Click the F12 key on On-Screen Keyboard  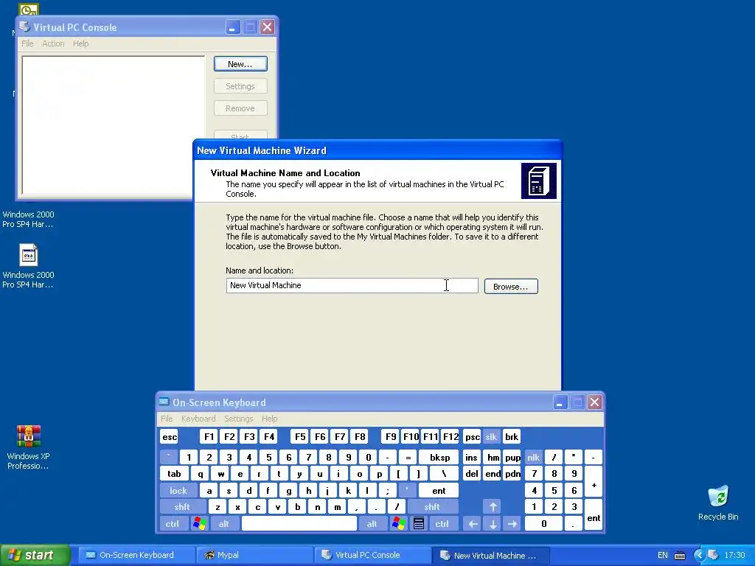450,437
